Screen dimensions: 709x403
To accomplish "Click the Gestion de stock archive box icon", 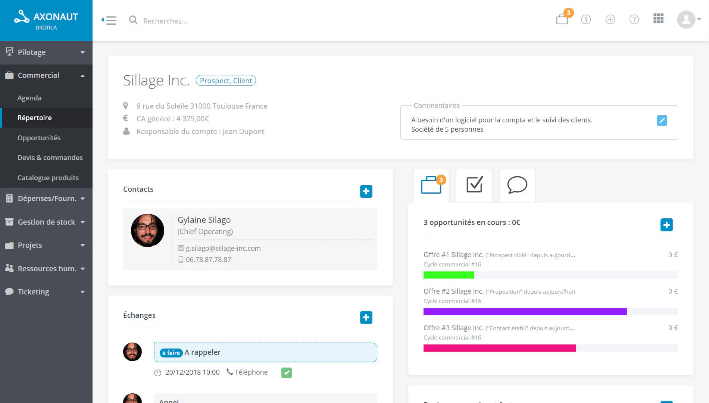I will 9,222.
